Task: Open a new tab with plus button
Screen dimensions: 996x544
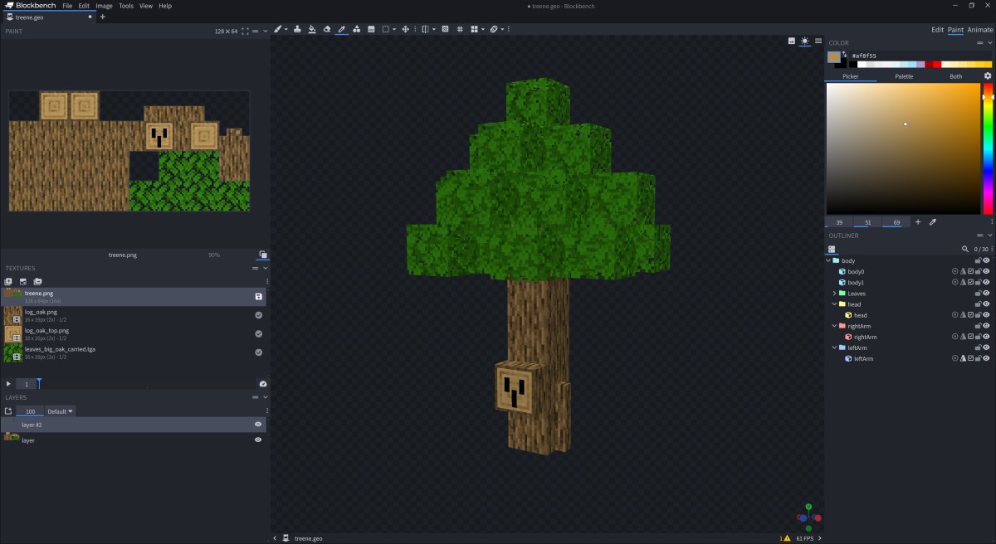Action: pyautogui.click(x=102, y=17)
